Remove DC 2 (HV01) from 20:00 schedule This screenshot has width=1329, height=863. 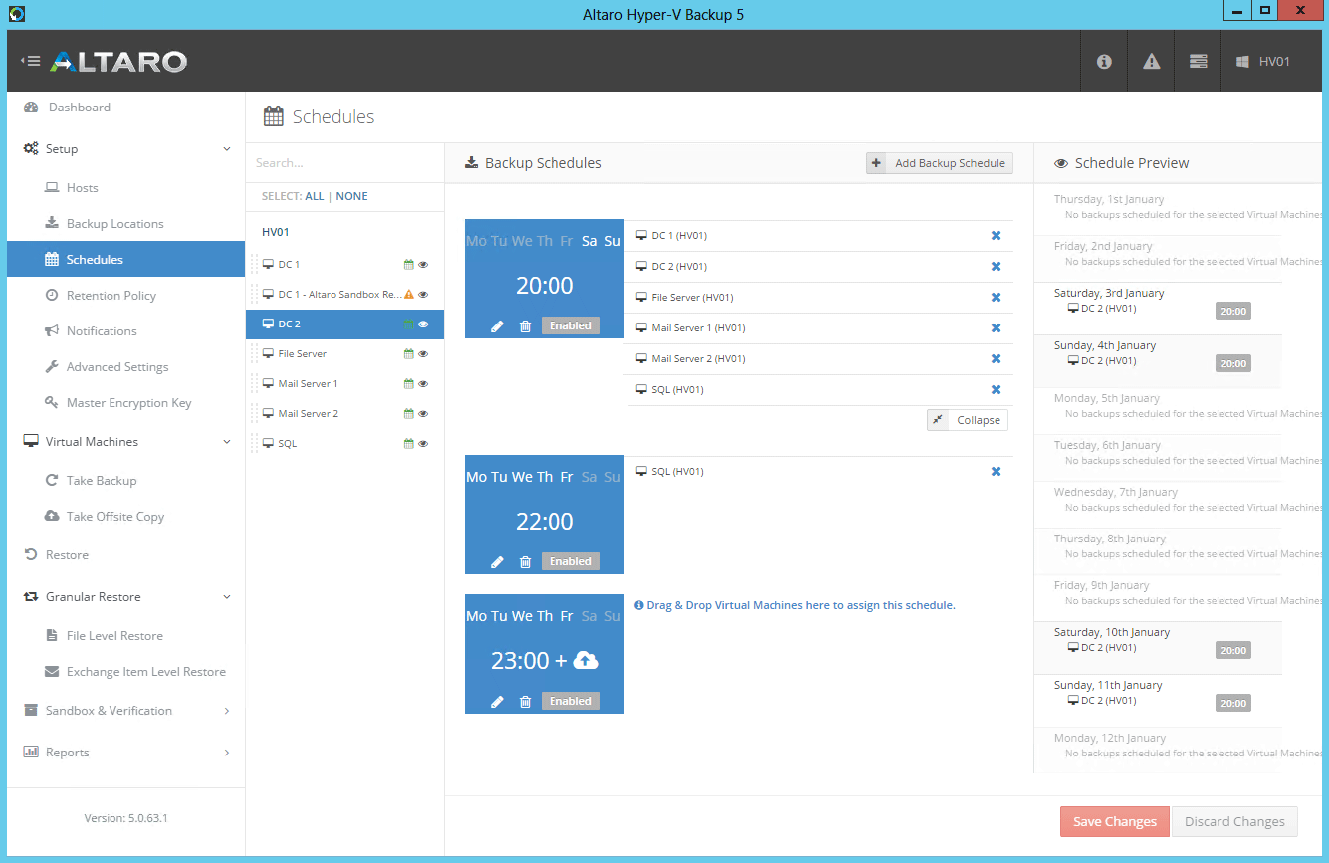(x=996, y=267)
